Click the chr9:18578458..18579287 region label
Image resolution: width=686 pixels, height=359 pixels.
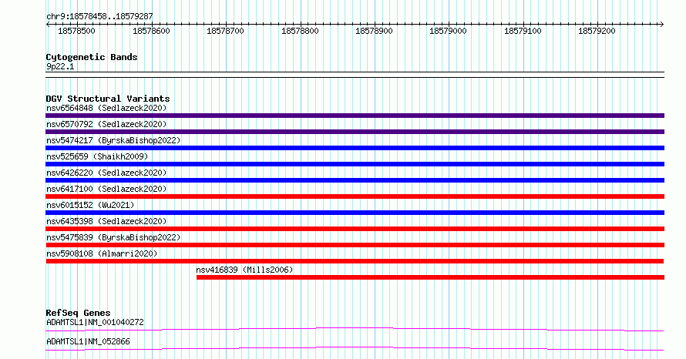[x=99, y=16]
